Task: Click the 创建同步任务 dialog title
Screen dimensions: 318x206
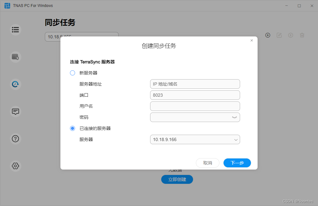Action: click(x=159, y=46)
